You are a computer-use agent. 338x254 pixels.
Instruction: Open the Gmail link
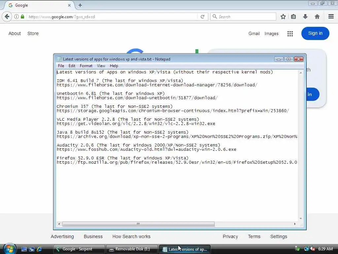tap(254, 33)
